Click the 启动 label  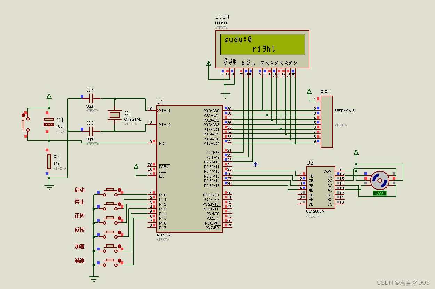pos(80,190)
